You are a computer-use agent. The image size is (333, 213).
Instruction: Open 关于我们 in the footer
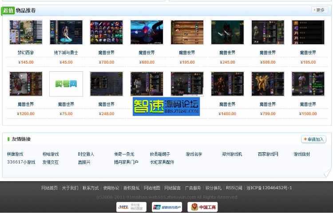click(70, 188)
